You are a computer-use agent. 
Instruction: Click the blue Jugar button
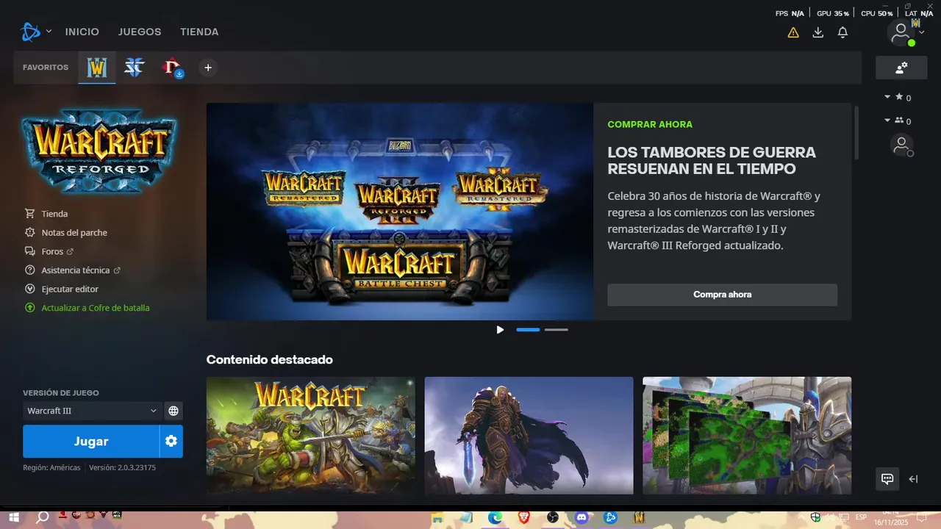point(91,441)
